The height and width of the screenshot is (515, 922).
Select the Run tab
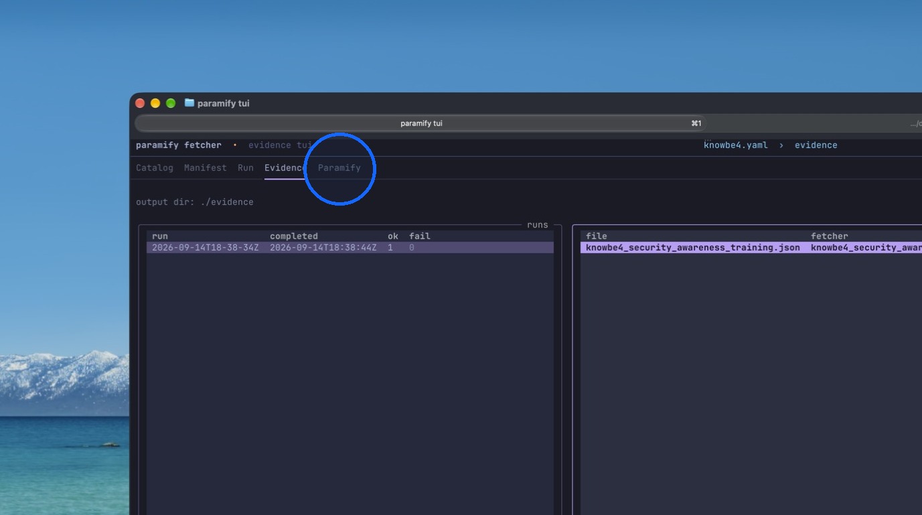point(246,168)
